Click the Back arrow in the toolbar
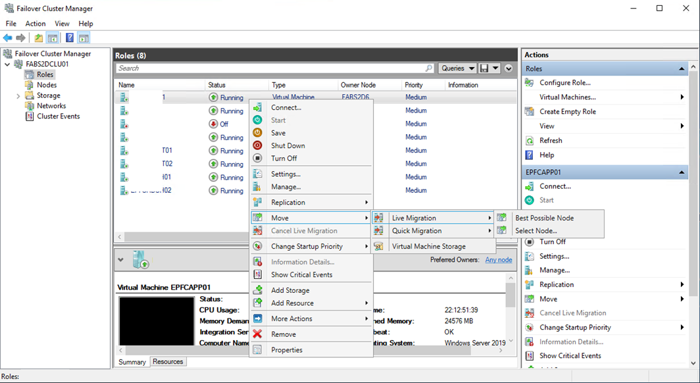The height and width of the screenshot is (383, 700). 8,38
